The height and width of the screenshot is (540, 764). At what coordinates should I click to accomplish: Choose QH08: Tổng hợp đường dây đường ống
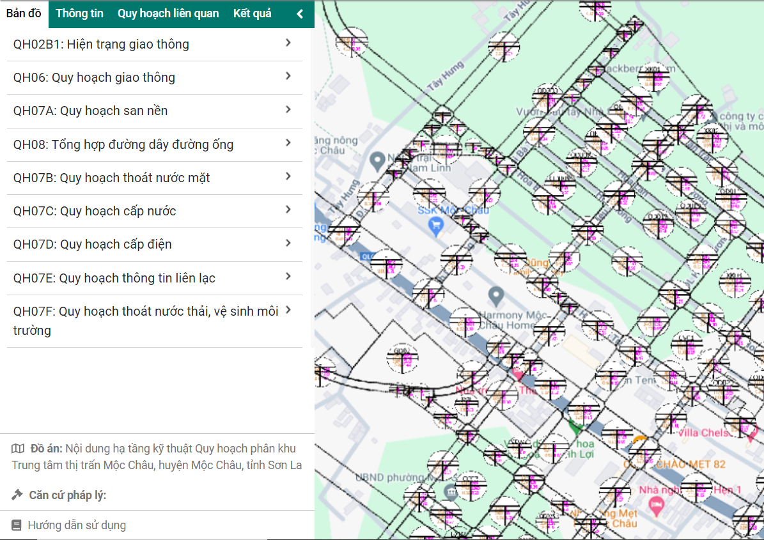point(123,144)
